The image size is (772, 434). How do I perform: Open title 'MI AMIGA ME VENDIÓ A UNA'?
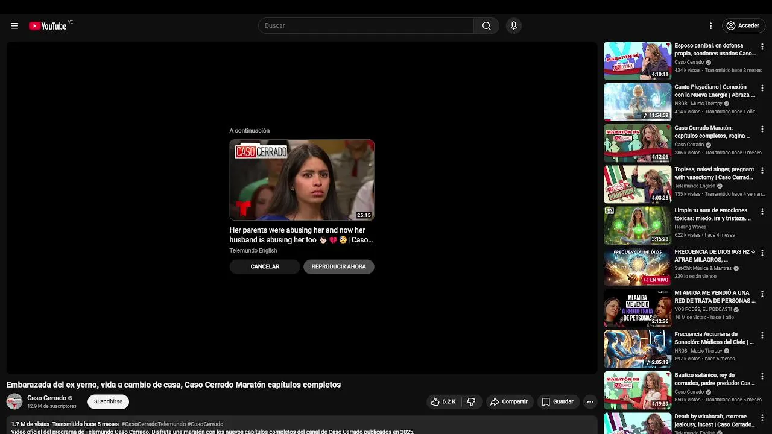click(x=715, y=297)
